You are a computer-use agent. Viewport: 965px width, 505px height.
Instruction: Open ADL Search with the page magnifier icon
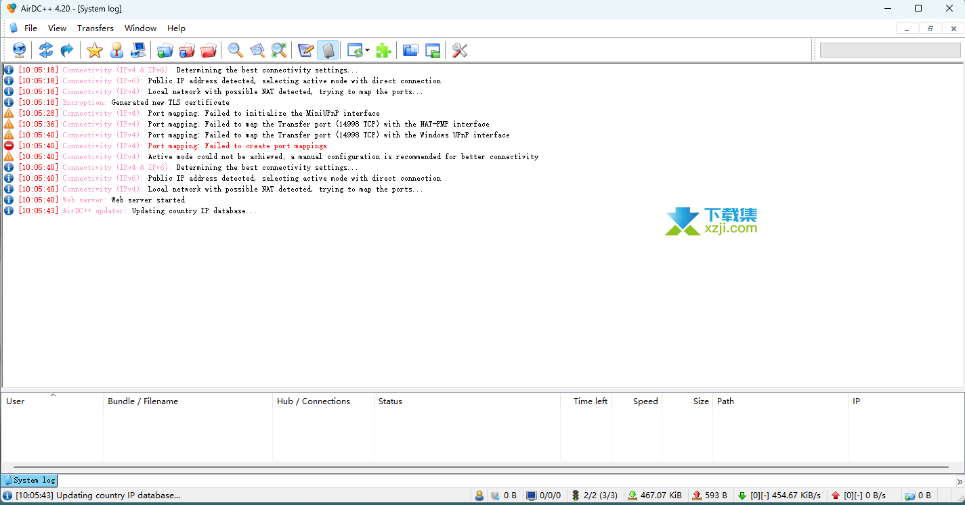[x=257, y=50]
